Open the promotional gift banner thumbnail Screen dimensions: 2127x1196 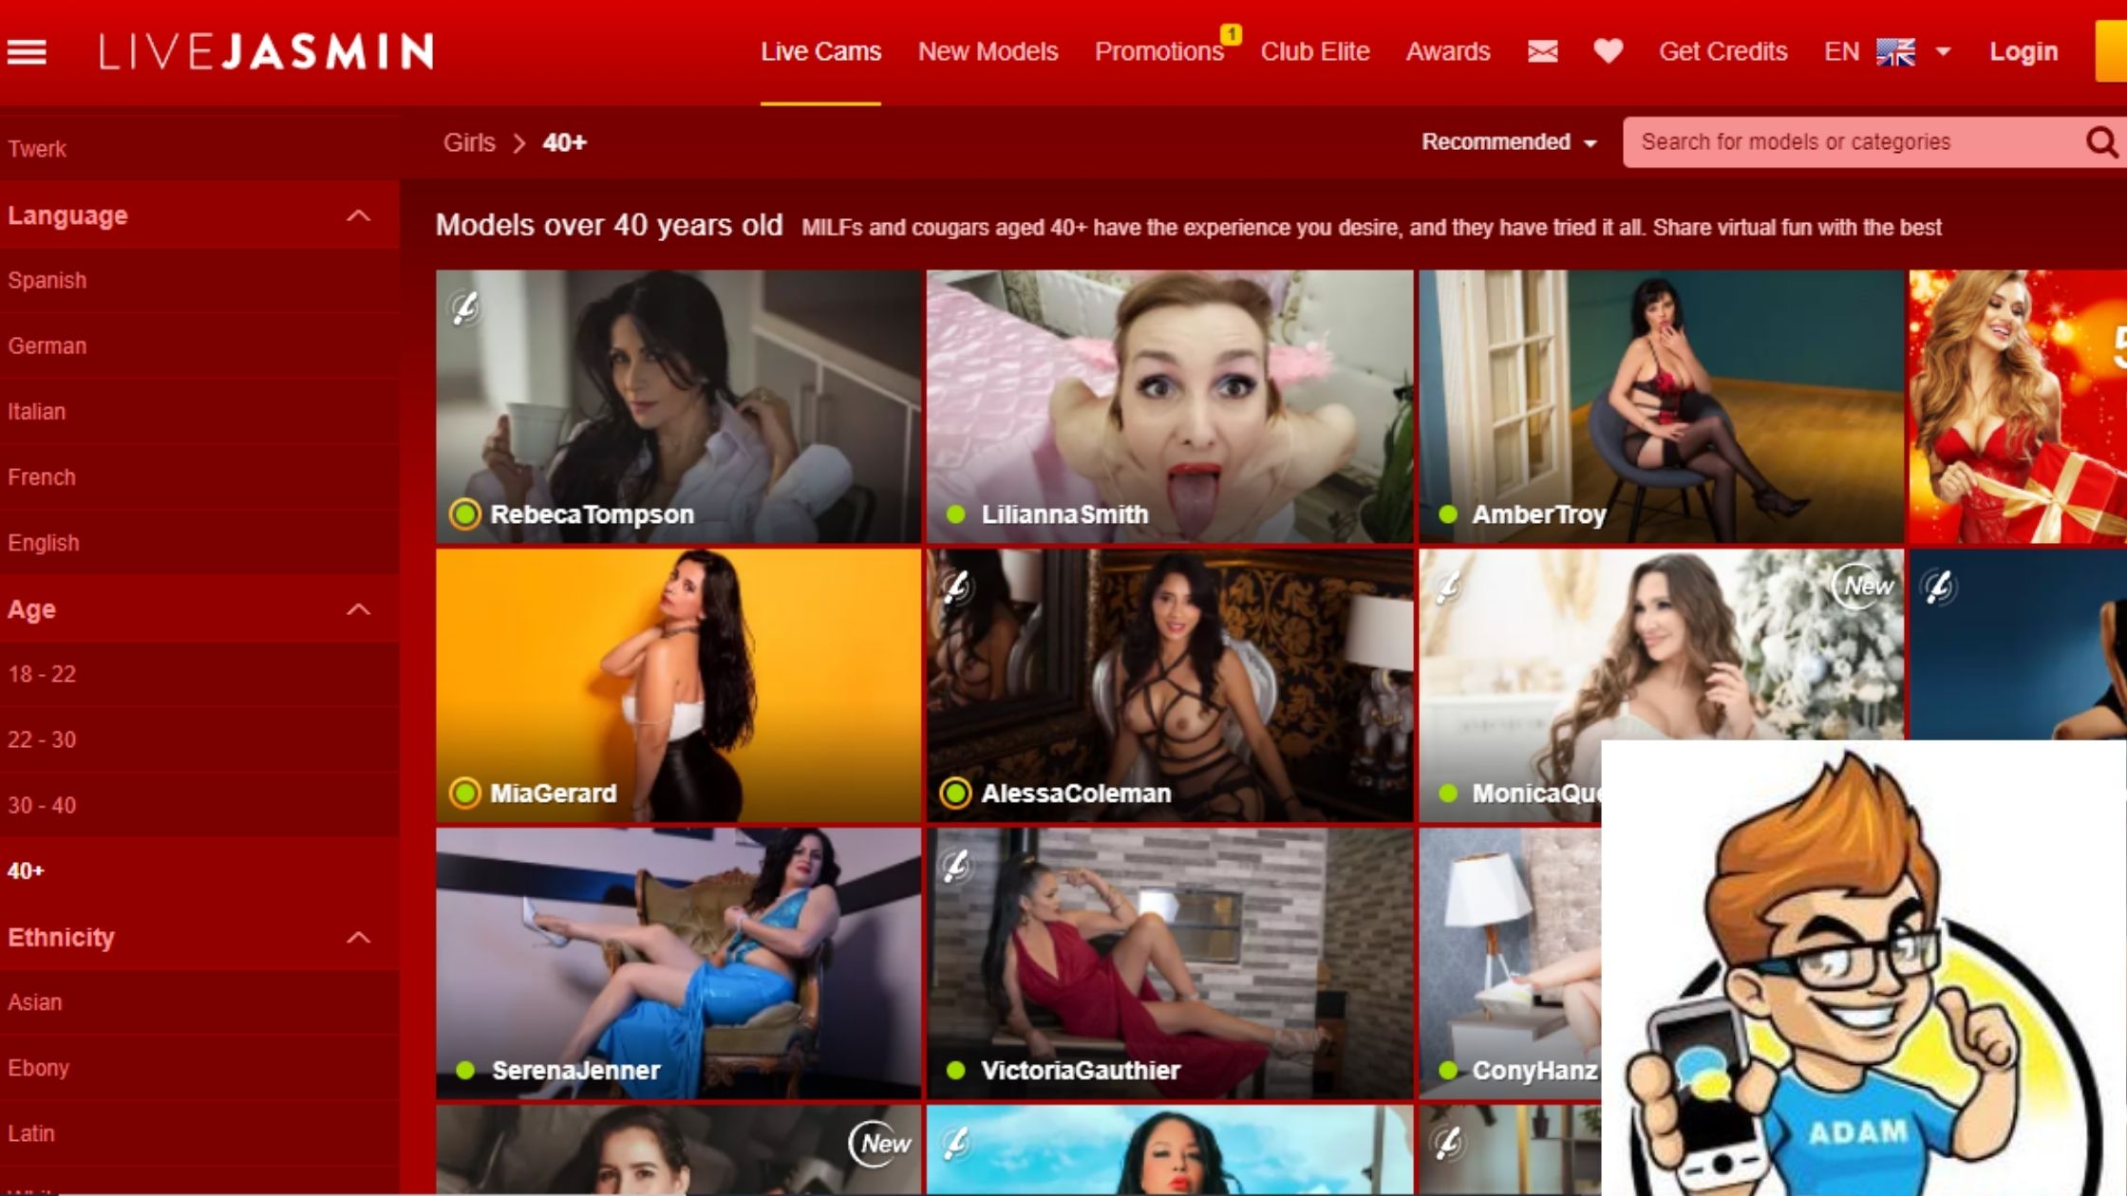[2018, 406]
